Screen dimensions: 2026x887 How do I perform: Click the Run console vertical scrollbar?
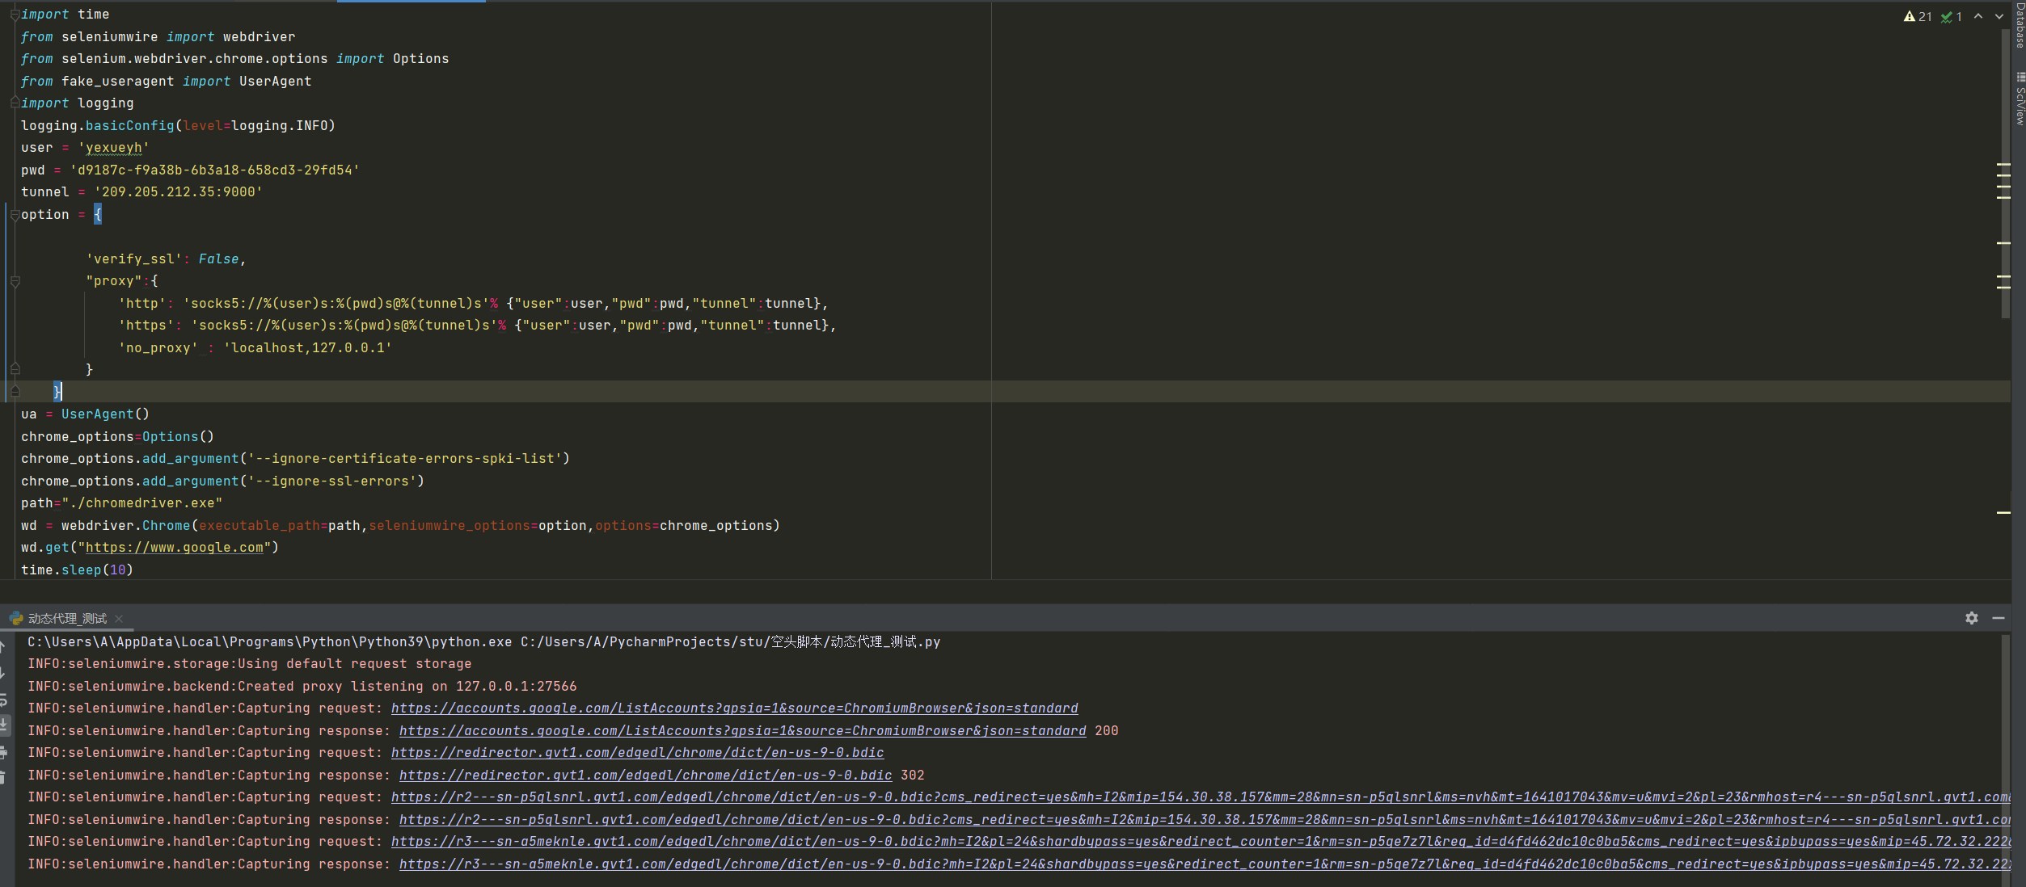click(2006, 759)
